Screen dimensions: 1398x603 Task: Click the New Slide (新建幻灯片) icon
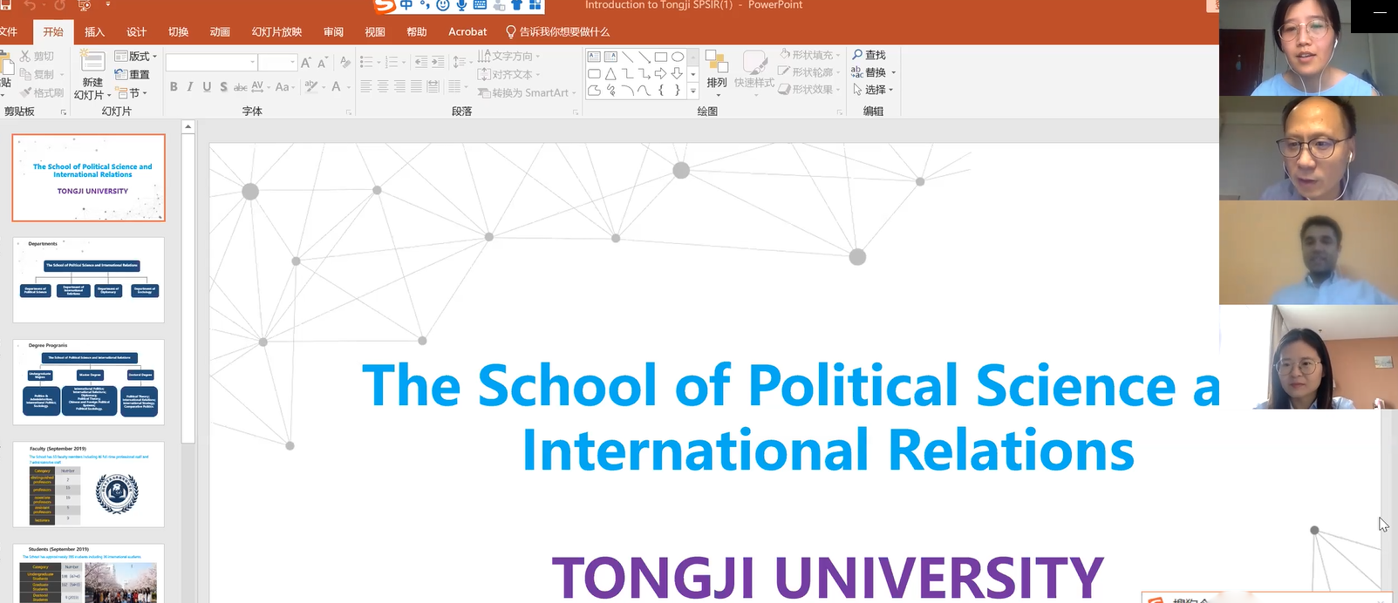(x=92, y=62)
